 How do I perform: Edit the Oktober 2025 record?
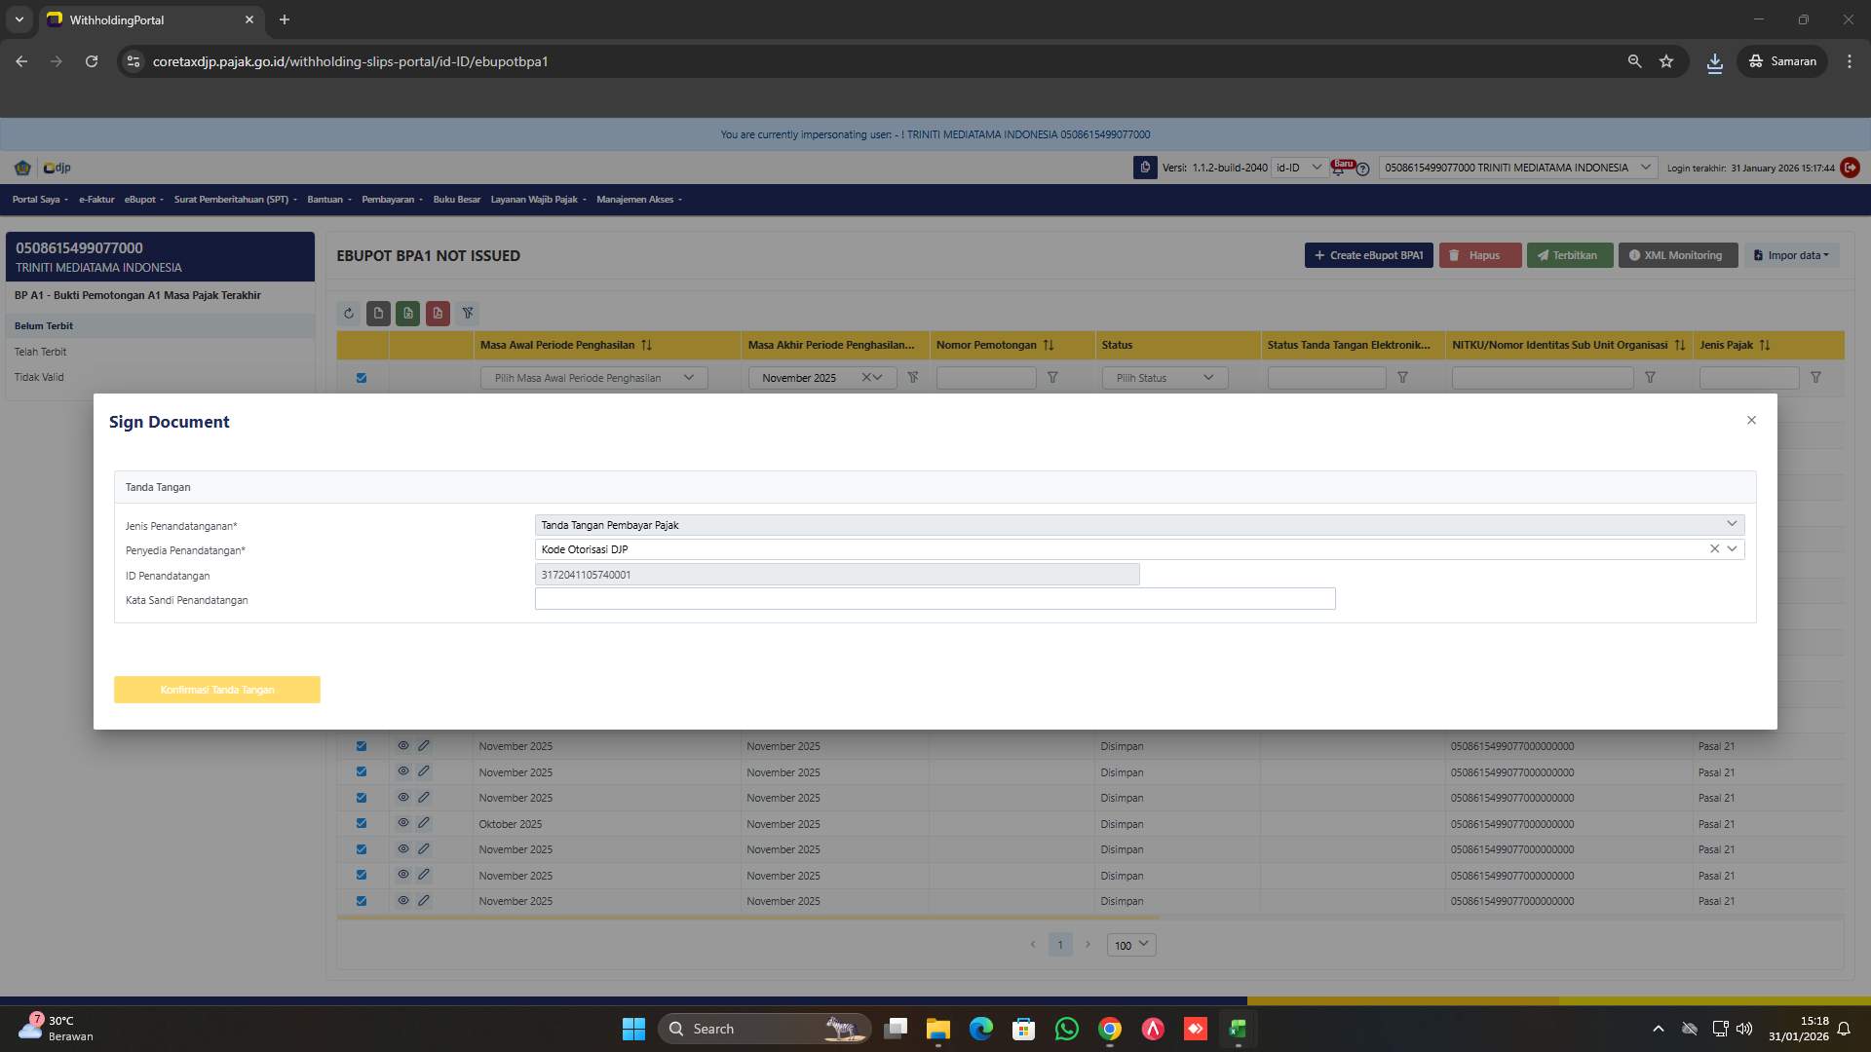point(424,823)
